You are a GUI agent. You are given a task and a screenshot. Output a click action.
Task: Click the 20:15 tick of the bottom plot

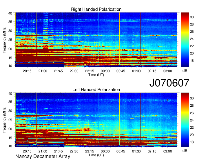[x=27, y=151]
